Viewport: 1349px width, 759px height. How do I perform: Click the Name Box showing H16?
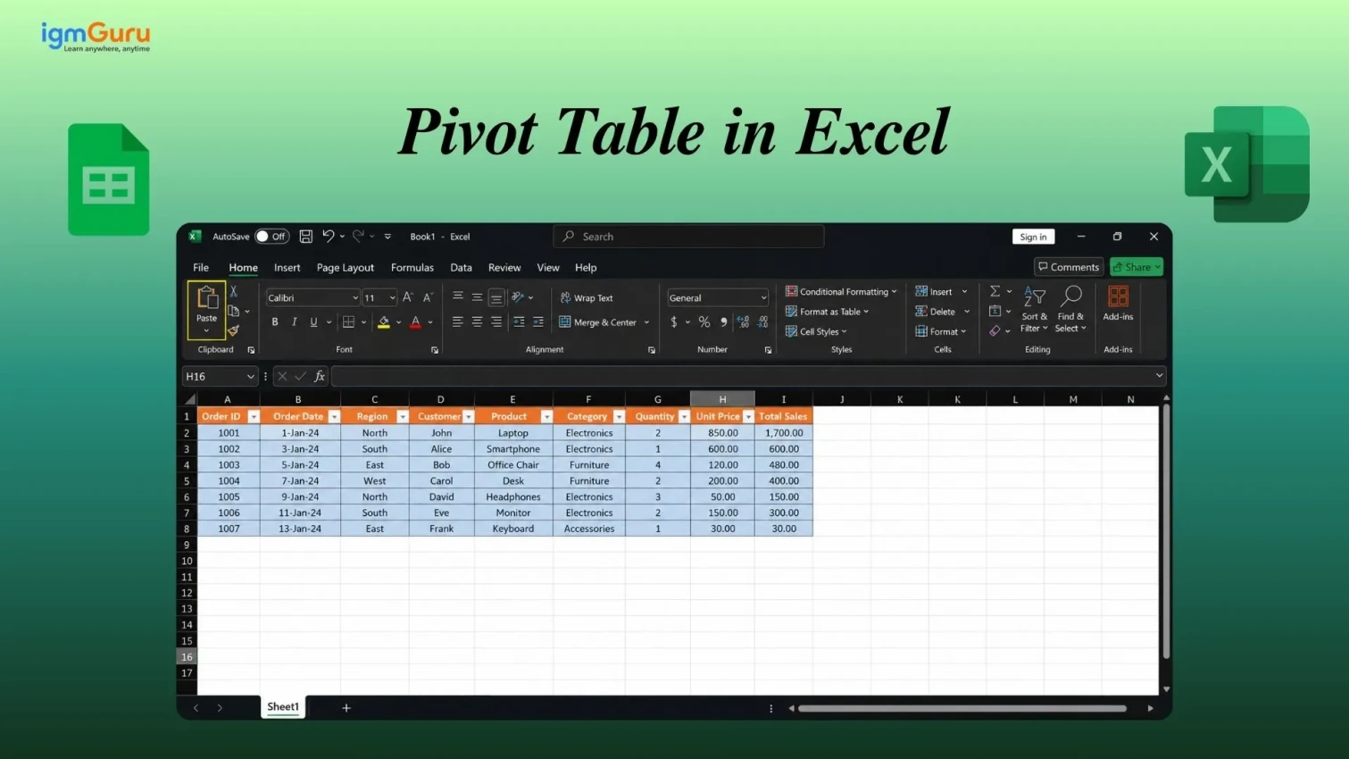coord(220,377)
